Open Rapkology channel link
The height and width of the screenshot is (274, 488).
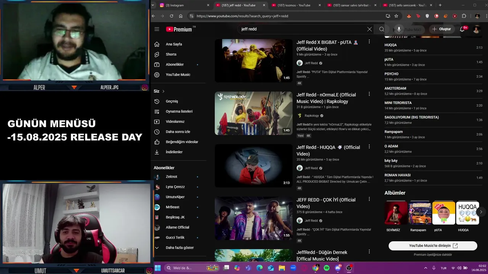311,116
